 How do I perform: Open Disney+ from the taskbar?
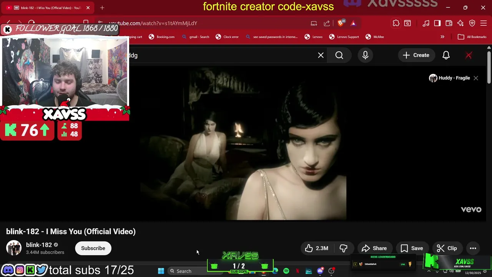[309, 271]
